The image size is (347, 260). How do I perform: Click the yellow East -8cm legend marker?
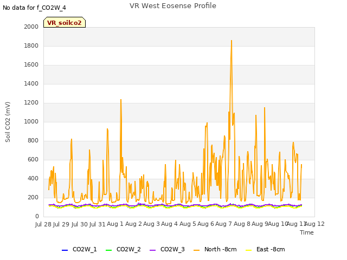249,250
